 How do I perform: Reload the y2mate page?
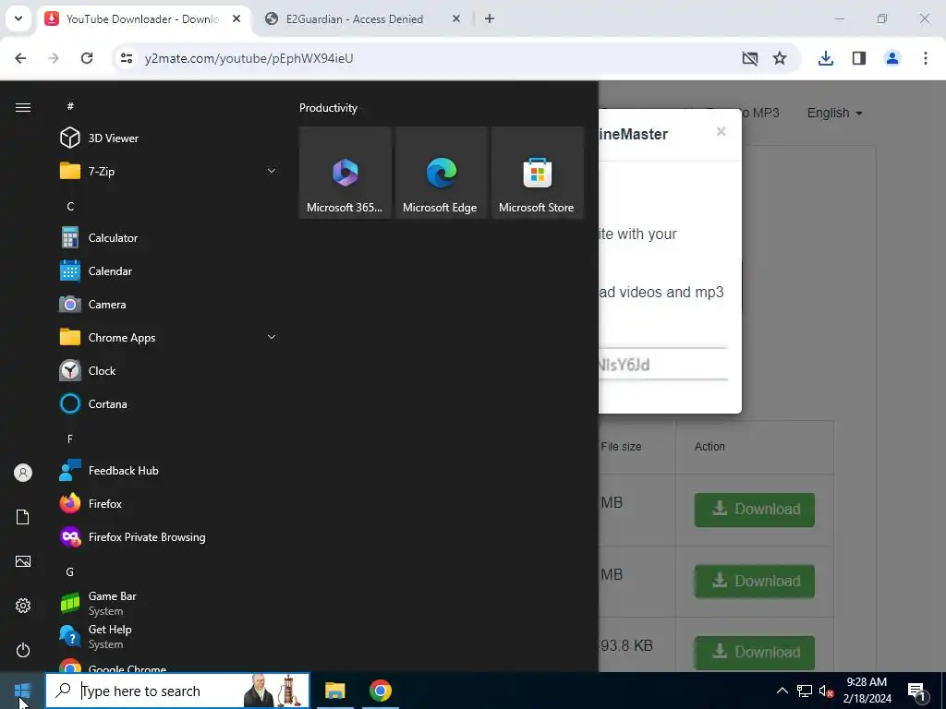tap(87, 58)
